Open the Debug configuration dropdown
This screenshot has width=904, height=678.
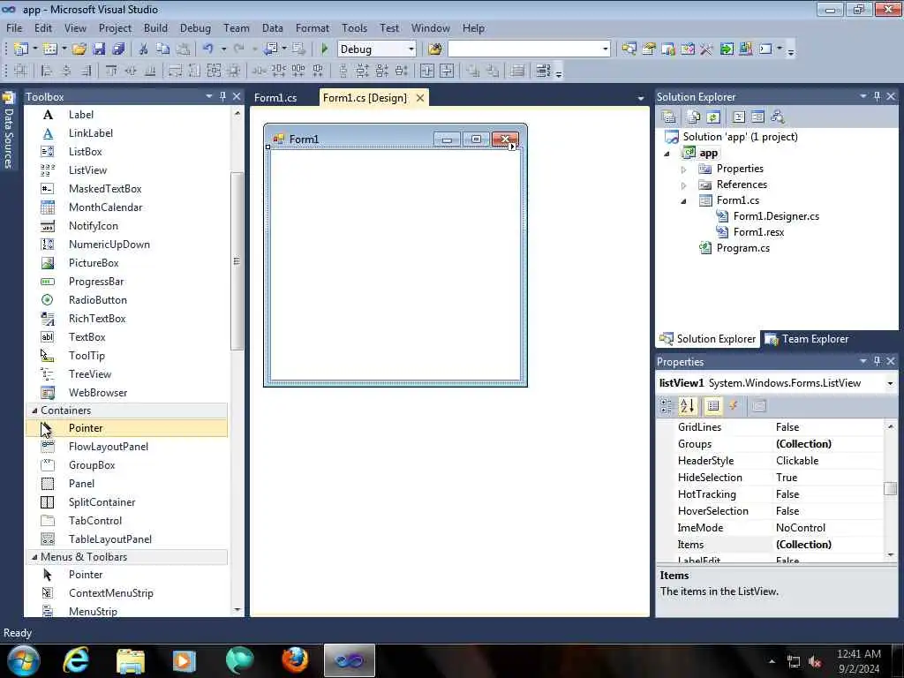coord(411,49)
